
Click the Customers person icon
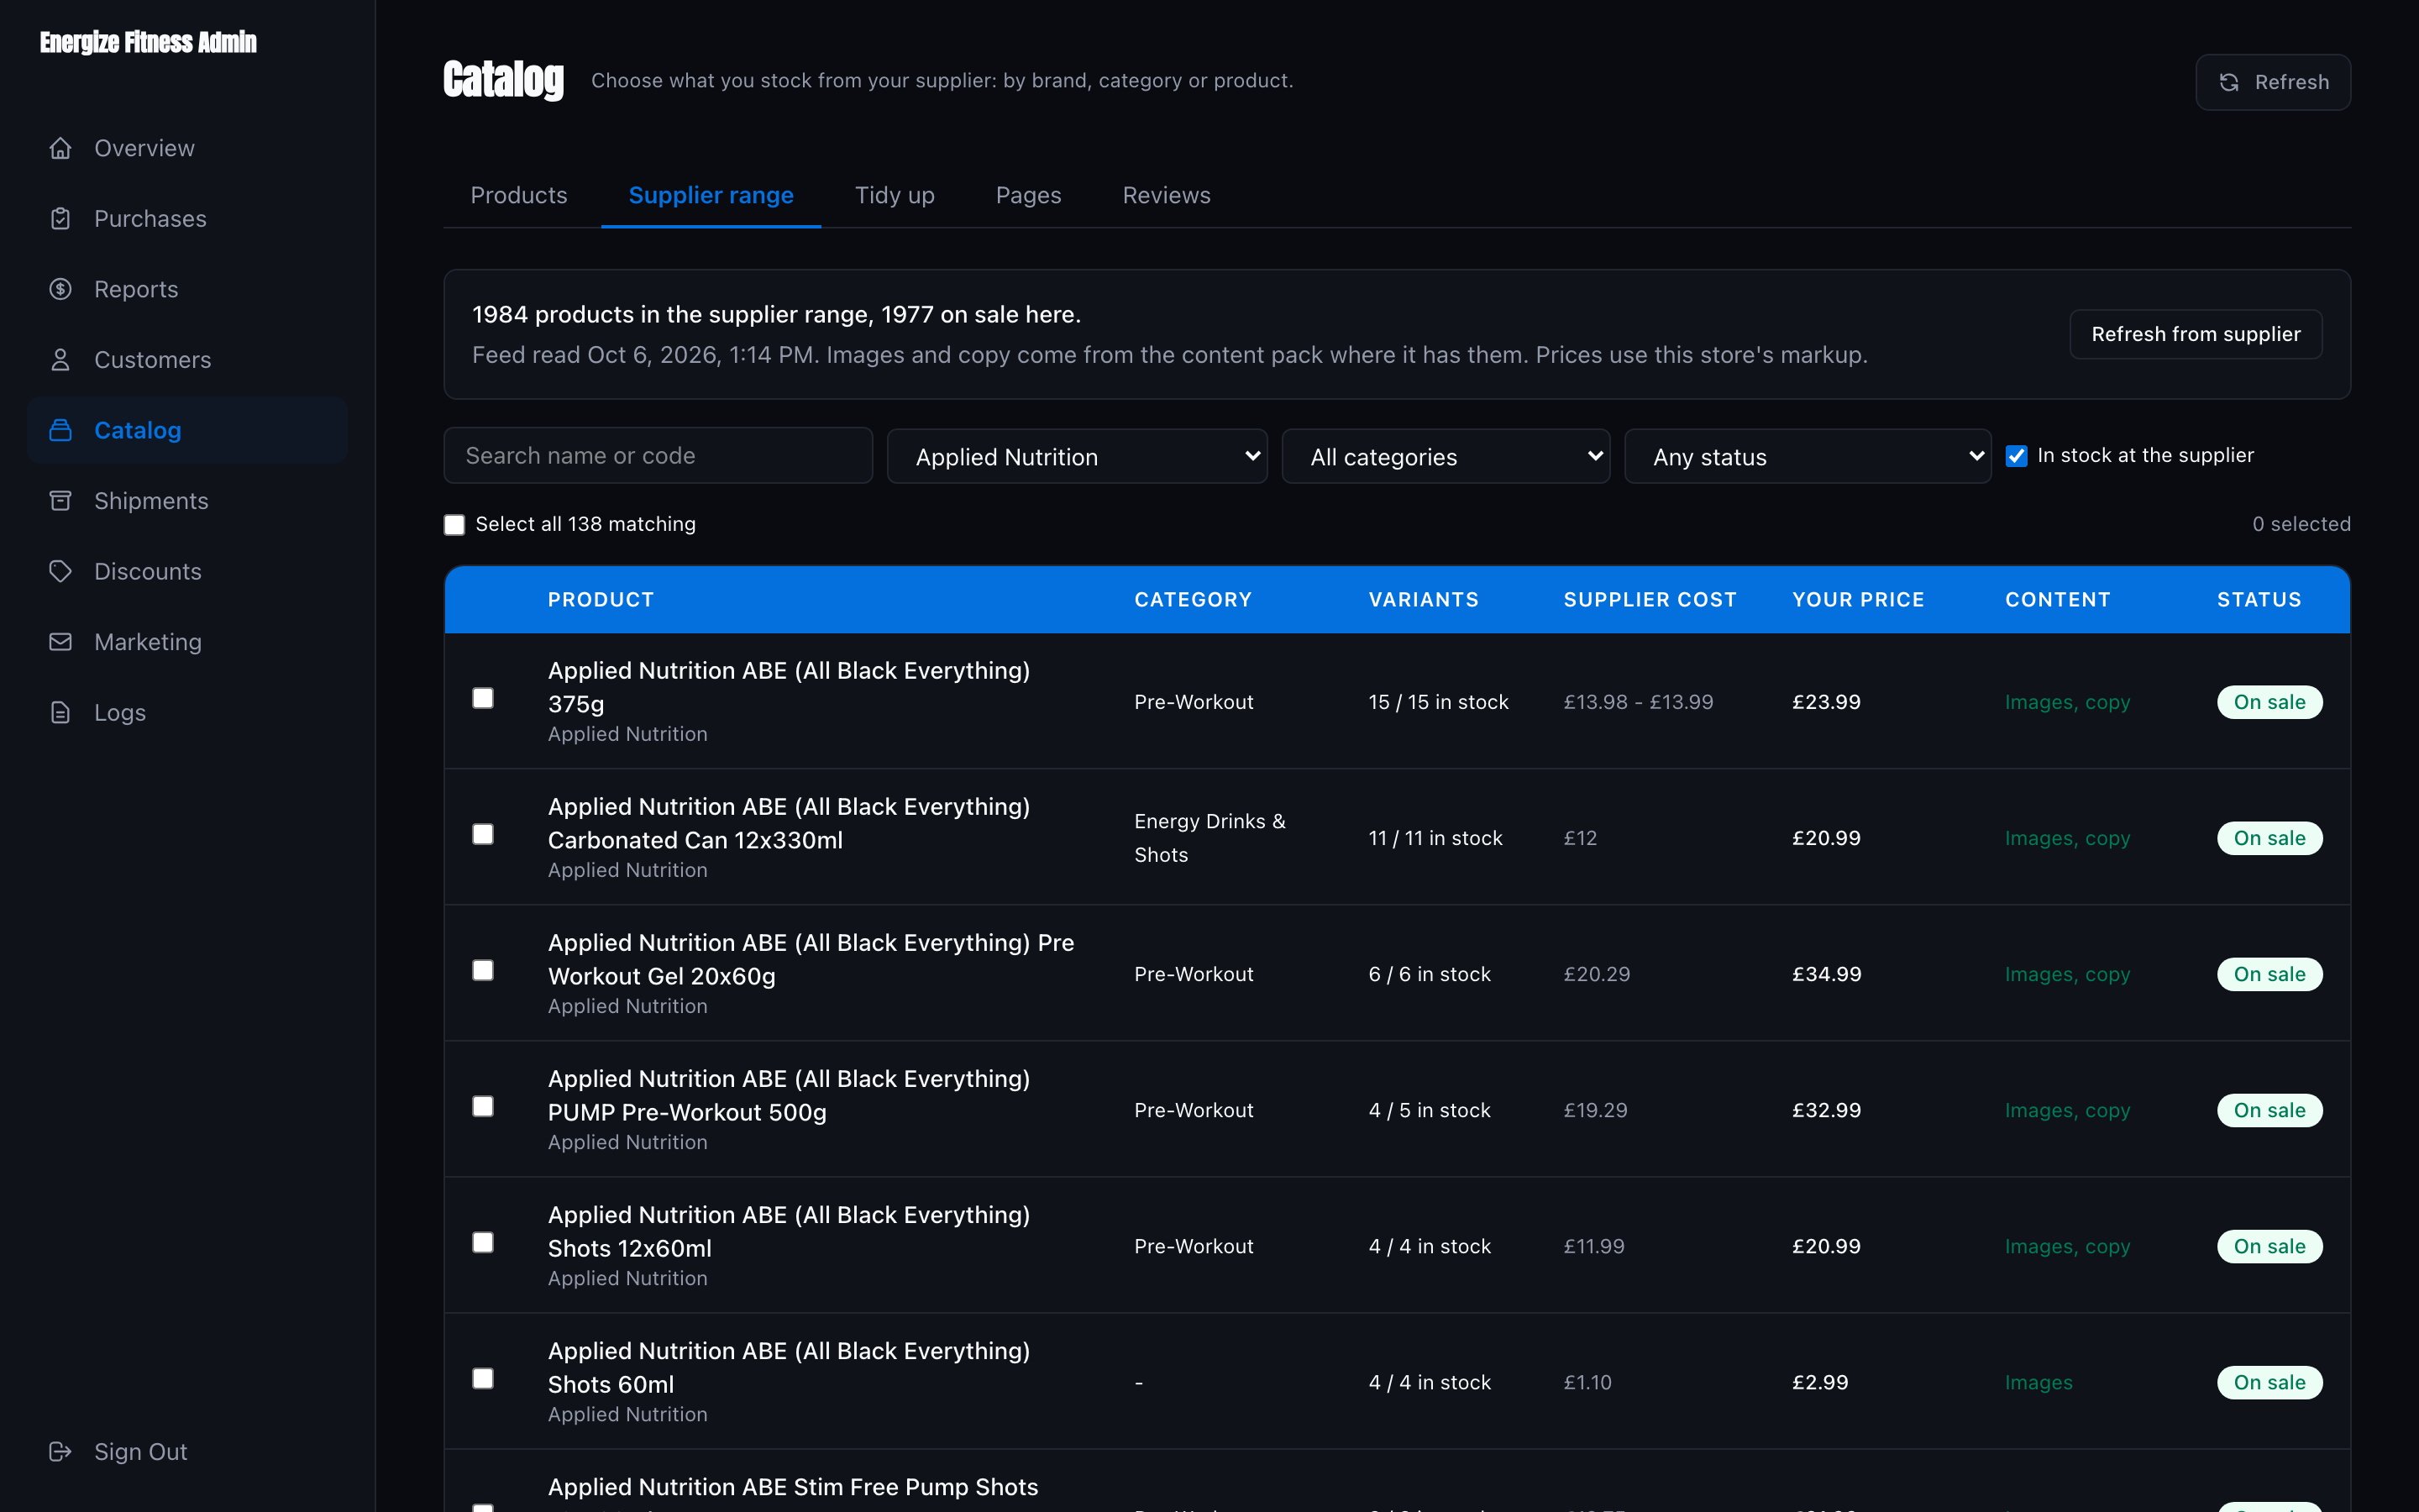pos(60,360)
